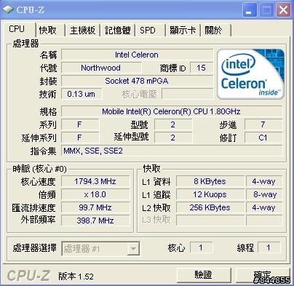Screen dimensions: 294x286
Task: Open the 顯示卡 tab
Action: point(183,31)
